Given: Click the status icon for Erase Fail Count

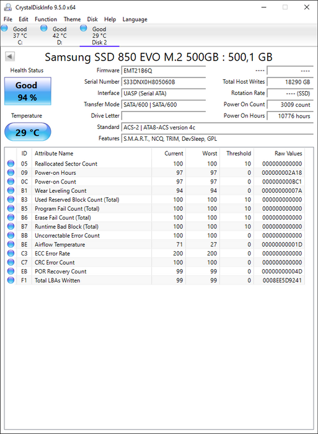Looking at the screenshot, I should (11, 217).
